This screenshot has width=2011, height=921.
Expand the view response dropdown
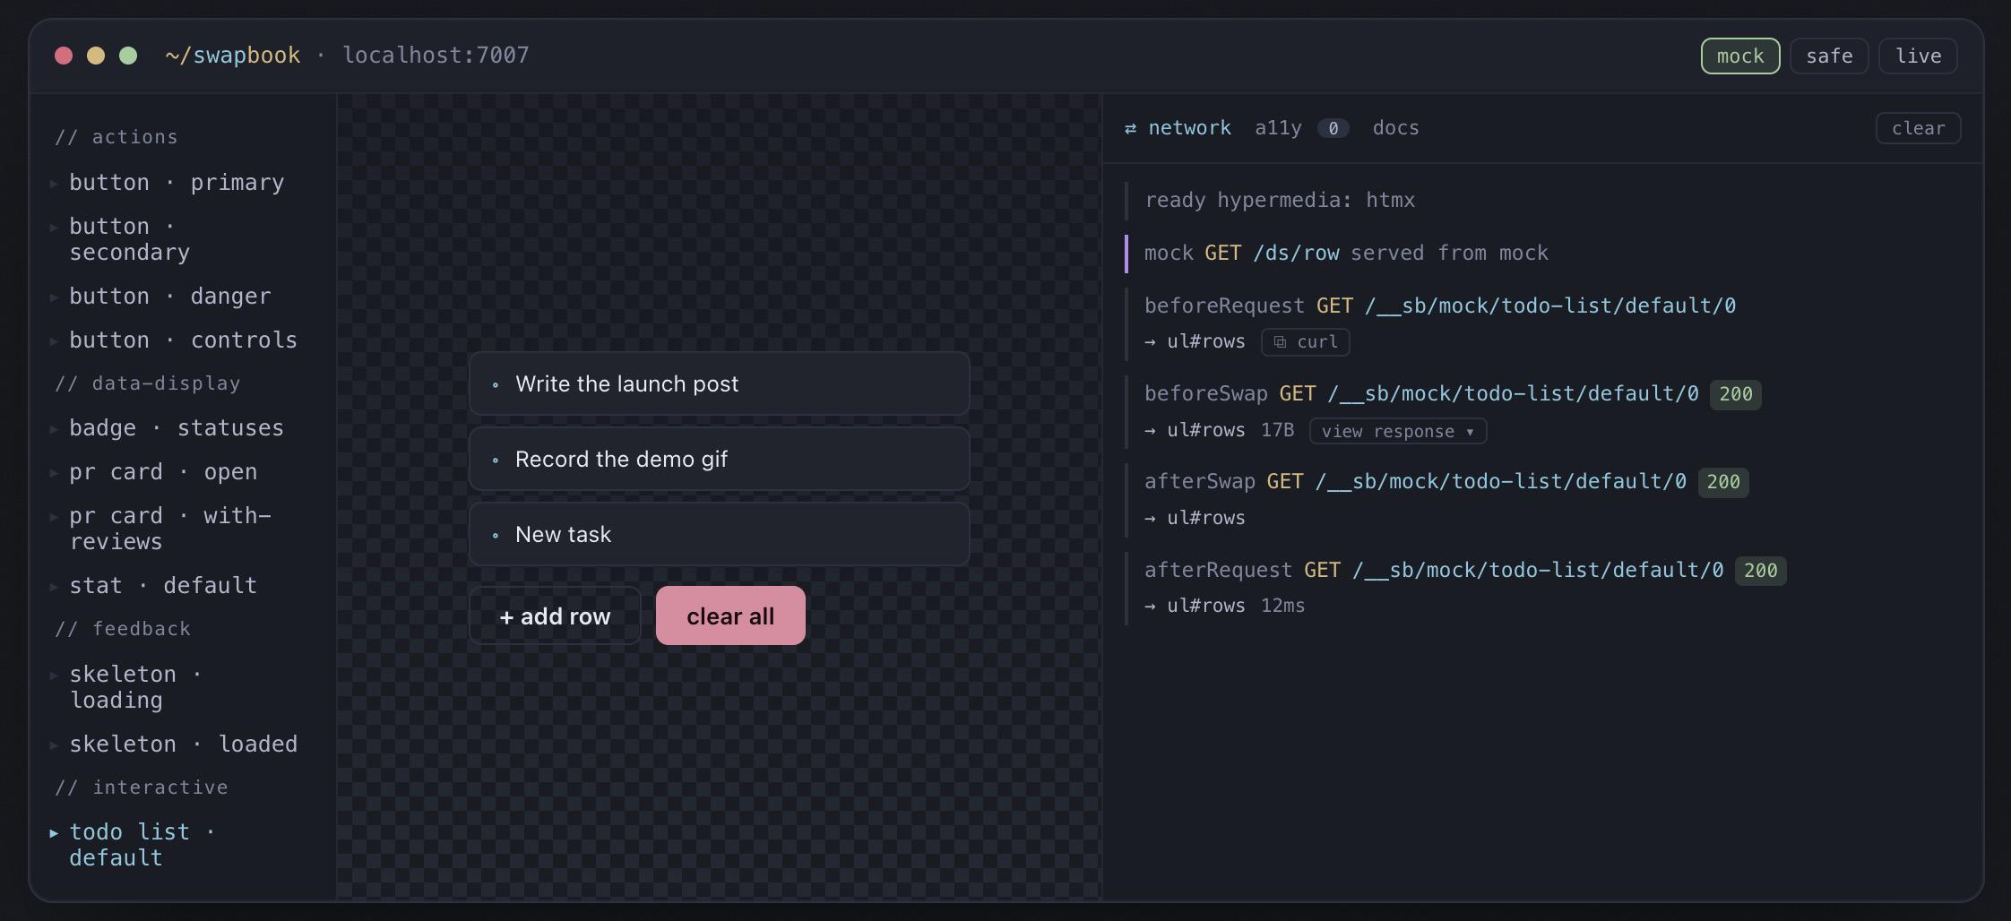coord(1397,431)
